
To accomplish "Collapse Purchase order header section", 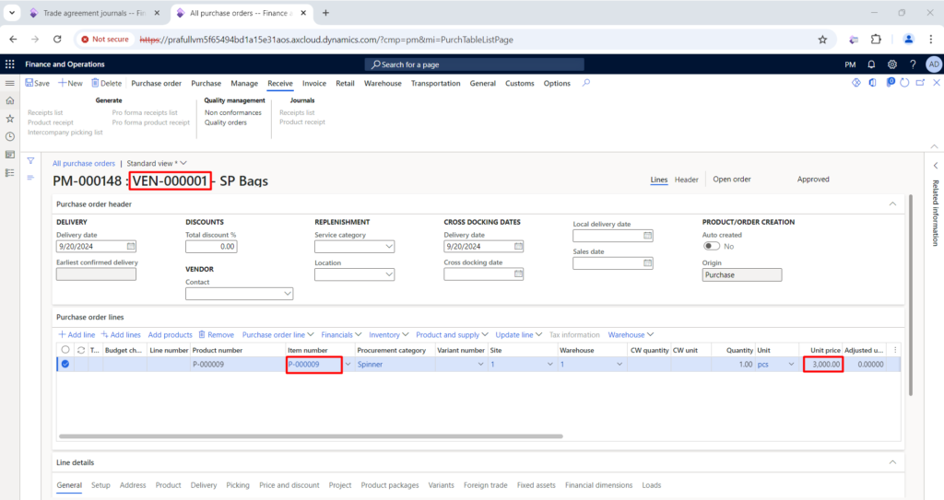I will coord(892,204).
